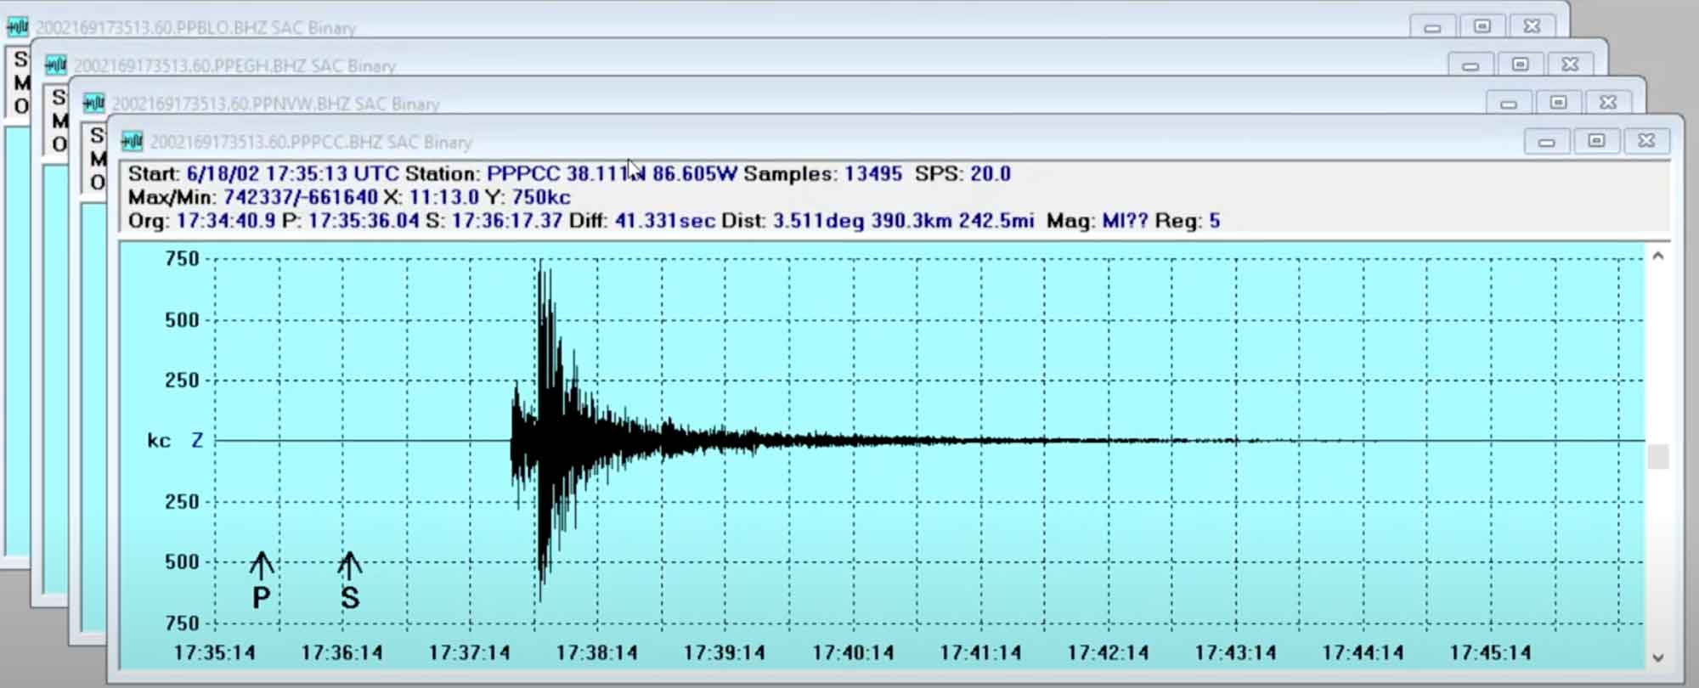
Task: Minimize the PPNVW.BHZ window
Action: pyautogui.click(x=1508, y=103)
